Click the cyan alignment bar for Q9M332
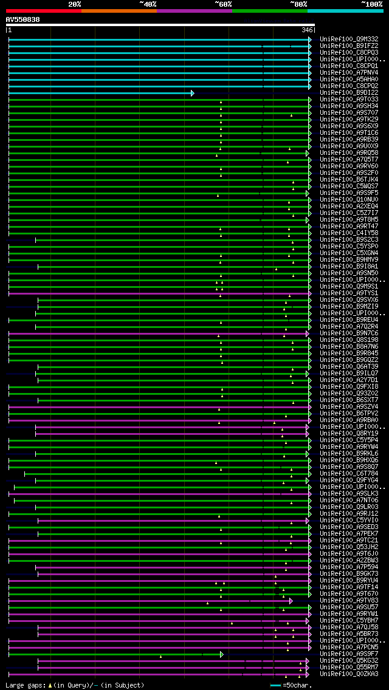Viewport: 389px width, 690px height. coord(159,39)
